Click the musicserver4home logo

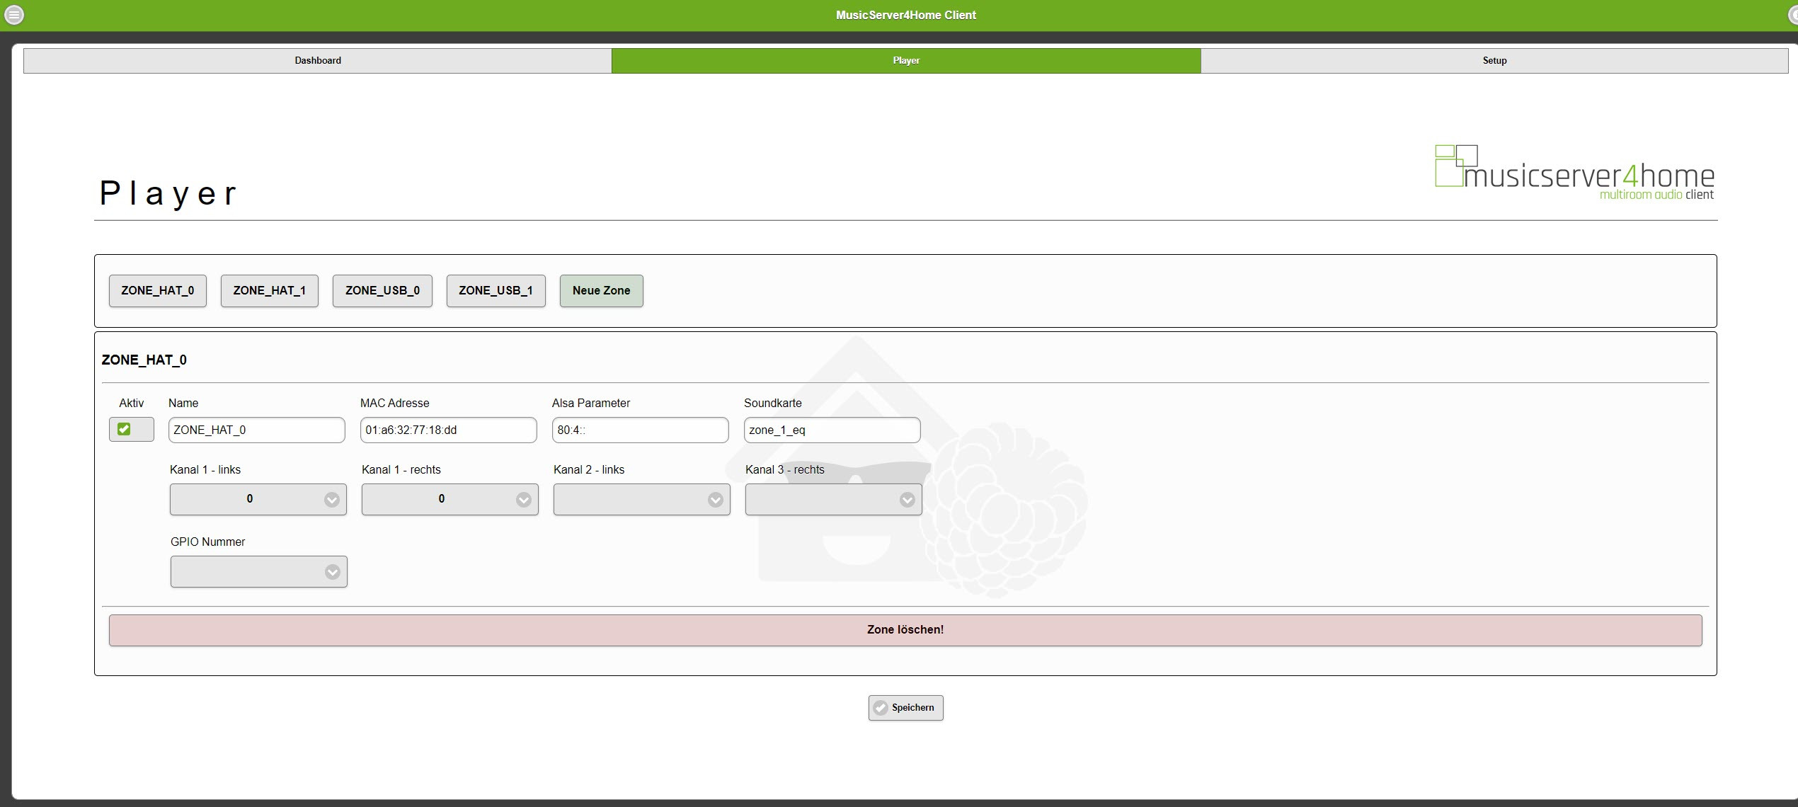coord(1574,173)
